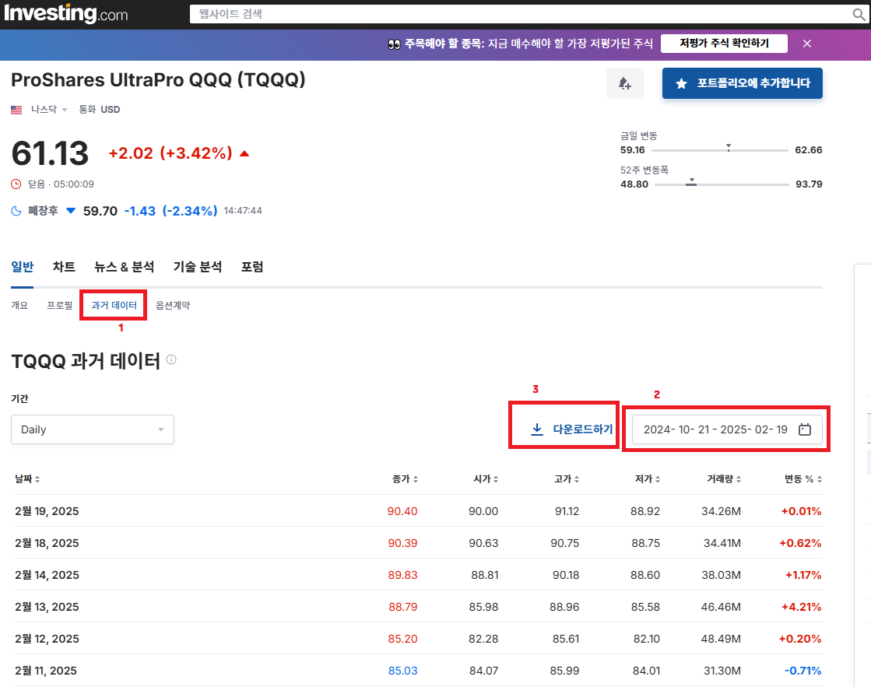Screen dimensions: 871x687
Task: Click 포트폴리오에 추가합니다 button
Action: [742, 83]
